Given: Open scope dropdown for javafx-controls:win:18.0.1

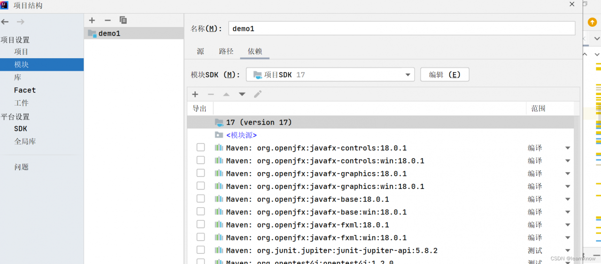Looking at the screenshot, I should pyautogui.click(x=568, y=161).
